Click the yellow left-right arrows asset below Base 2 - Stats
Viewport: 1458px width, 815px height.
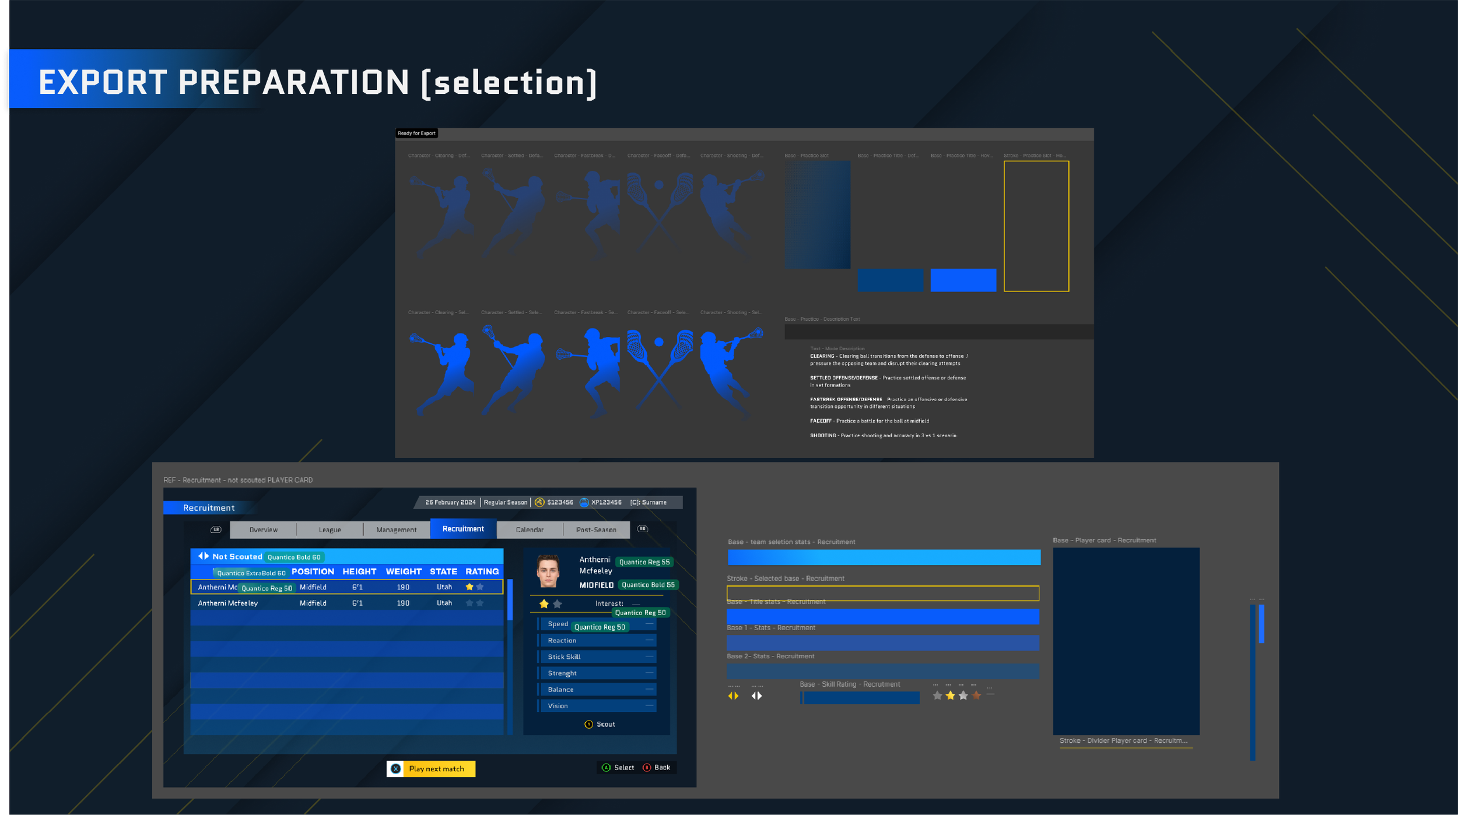click(733, 695)
